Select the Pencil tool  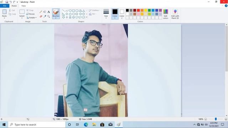point(41,12)
